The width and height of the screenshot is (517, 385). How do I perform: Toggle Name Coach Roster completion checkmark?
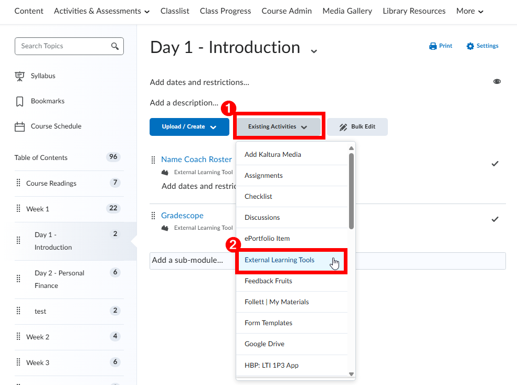tap(494, 164)
